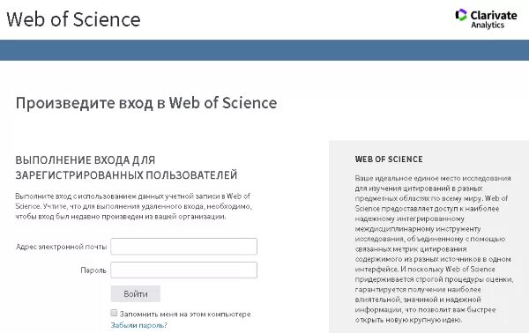Click the Web of Science header title
The width and height of the screenshot is (529, 333).
(73, 19)
